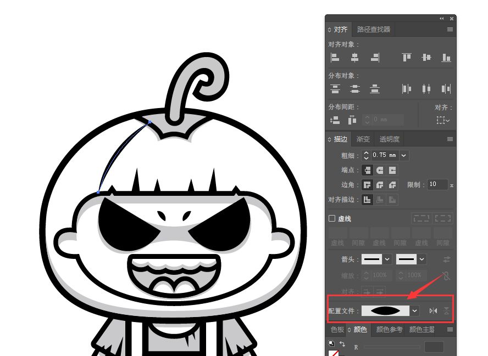Click vertical align top icon

pyautogui.click(x=407, y=58)
